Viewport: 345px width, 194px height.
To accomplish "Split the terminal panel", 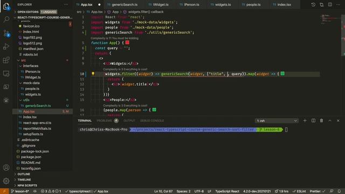I will pyautogui.click(x=313, y=121).
